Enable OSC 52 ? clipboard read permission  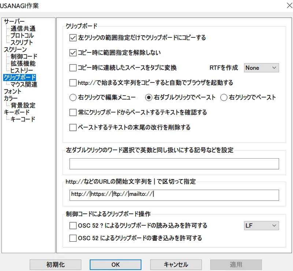click(x=73, y=226)
